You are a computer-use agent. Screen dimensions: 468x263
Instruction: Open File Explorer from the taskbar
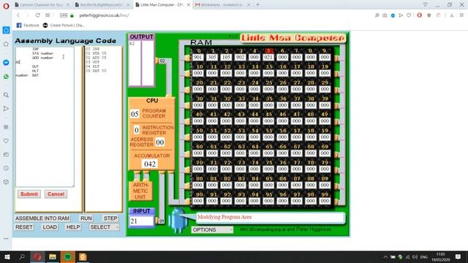coord(53,256)
